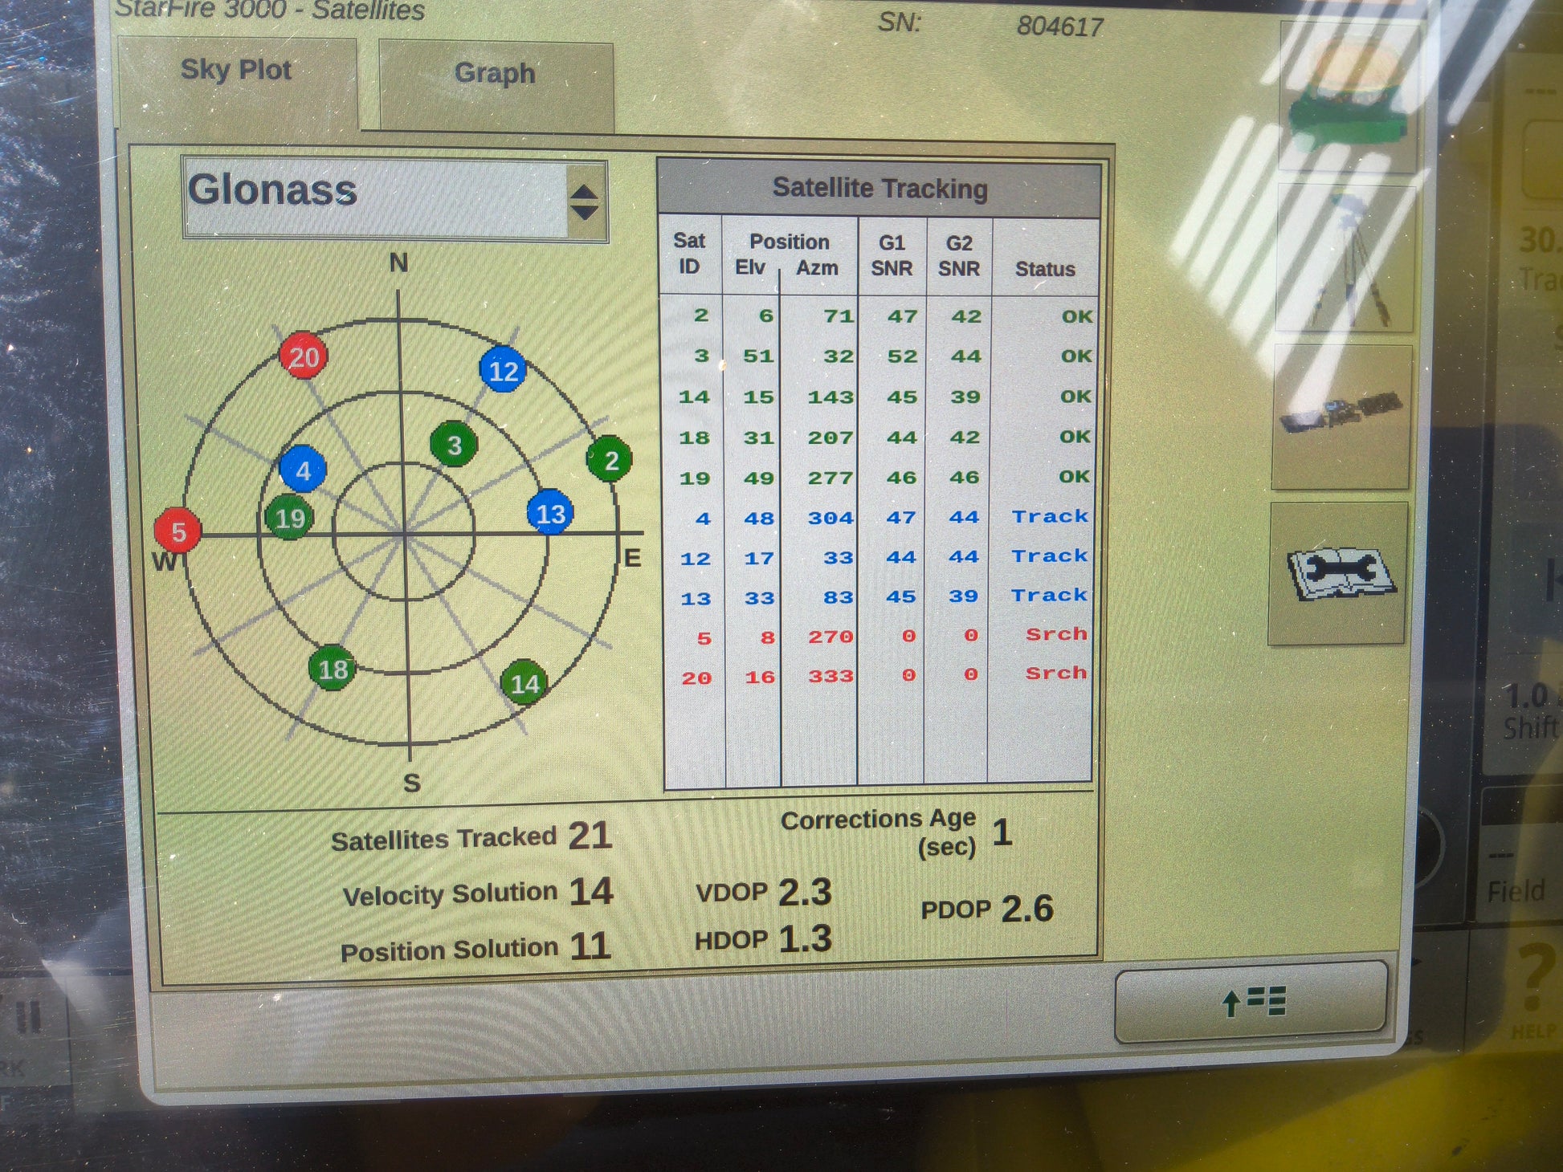Select red satellite 20 on sky plot
1563x1172 pixels.
(x=304, y=356)
